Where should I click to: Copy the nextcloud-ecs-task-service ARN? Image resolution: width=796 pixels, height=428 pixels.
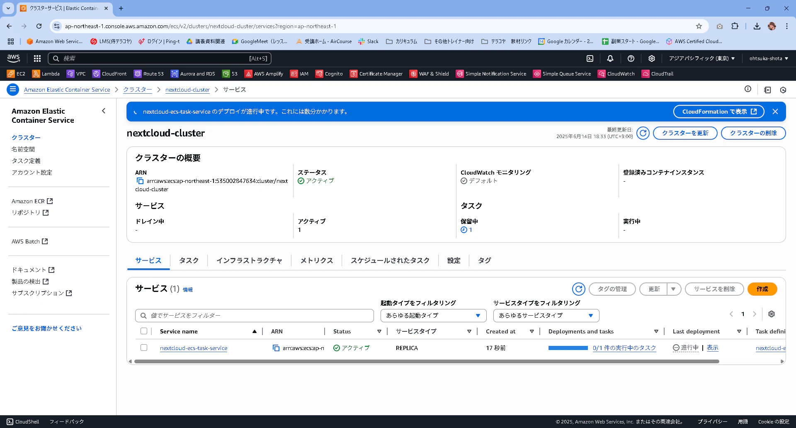click(276, 348)
